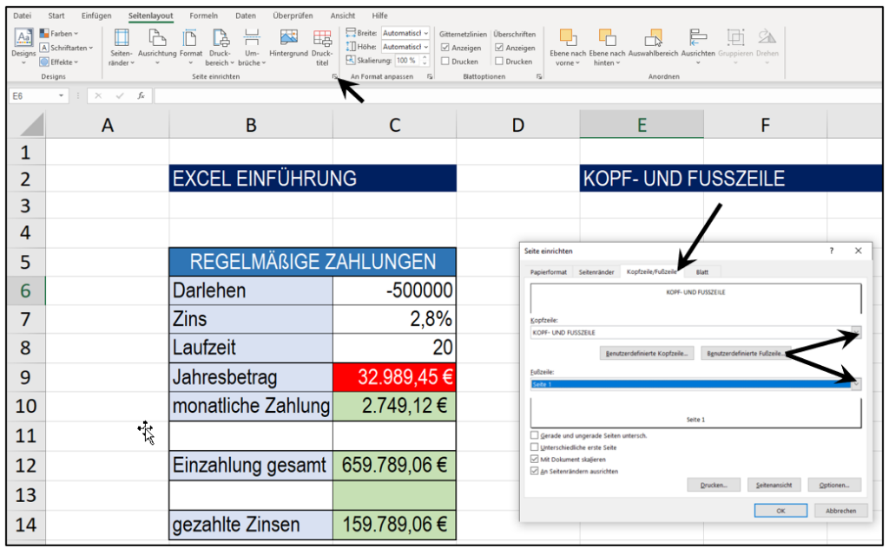Open the page Format size menu
The width and height of the screenshot is (889, 548).
pyautogui.click(x=190, y=48)
